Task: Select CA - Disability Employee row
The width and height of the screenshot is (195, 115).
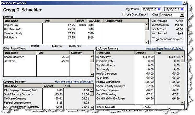Action: [x=138, y=99]
